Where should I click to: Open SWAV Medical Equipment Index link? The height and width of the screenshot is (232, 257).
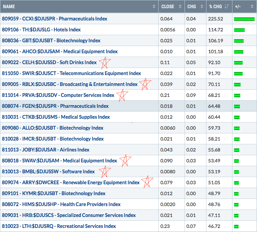point(59,161)
